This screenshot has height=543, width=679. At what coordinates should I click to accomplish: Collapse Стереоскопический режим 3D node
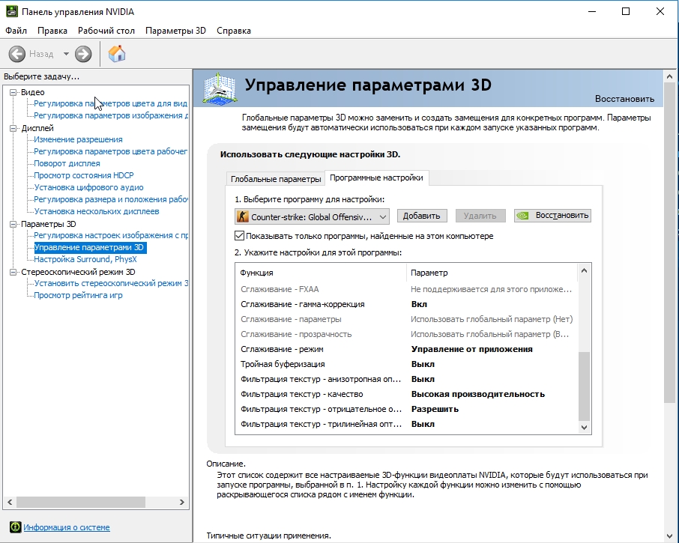click(x=13, y=272)
